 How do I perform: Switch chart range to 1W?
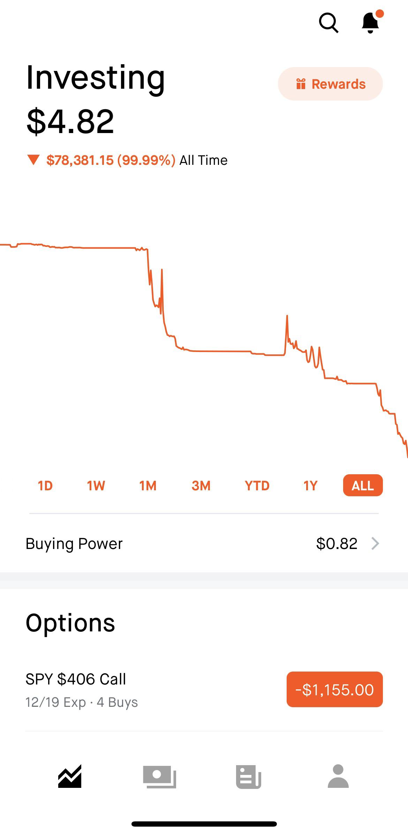[x=96, y=485]
